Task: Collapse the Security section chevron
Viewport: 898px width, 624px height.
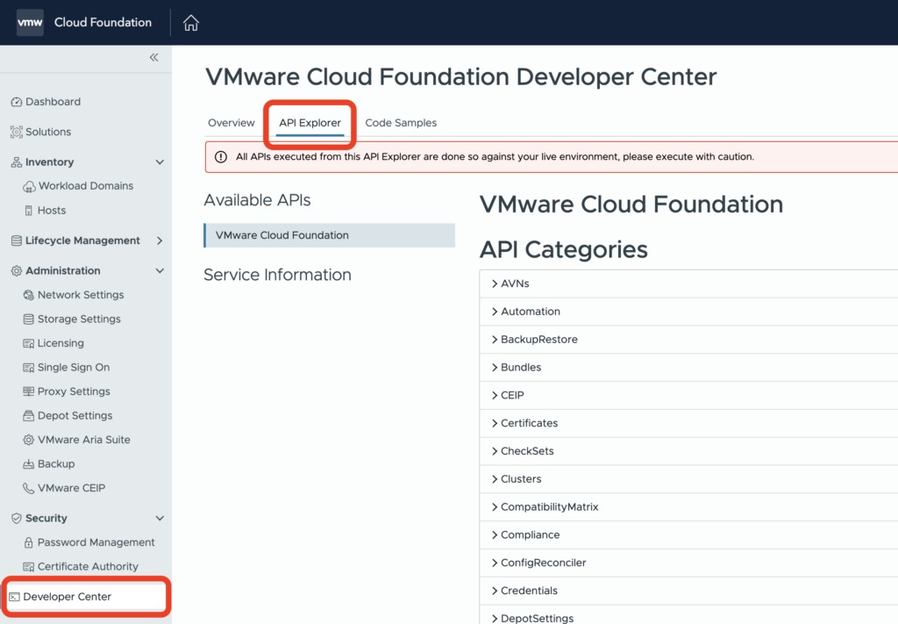Action: (x=160, y=519)
